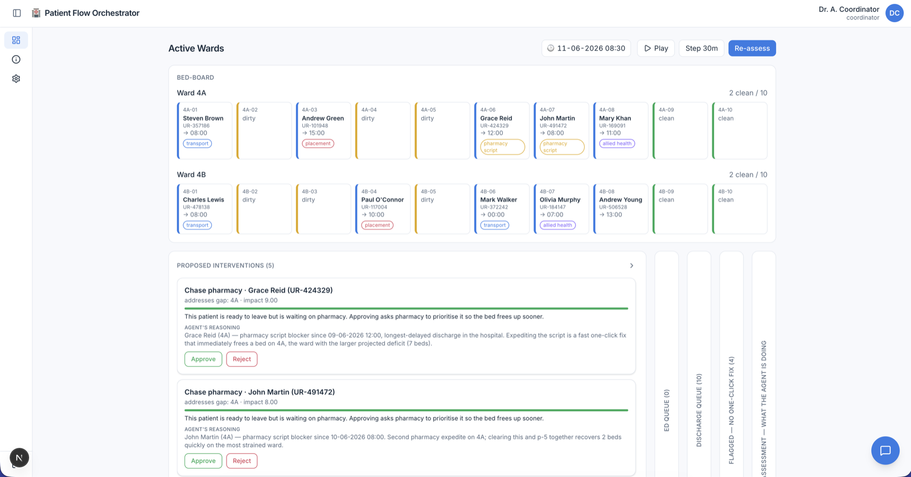Click the Play simulation button
The image size is (911, 477).
(x=656, y=48)
